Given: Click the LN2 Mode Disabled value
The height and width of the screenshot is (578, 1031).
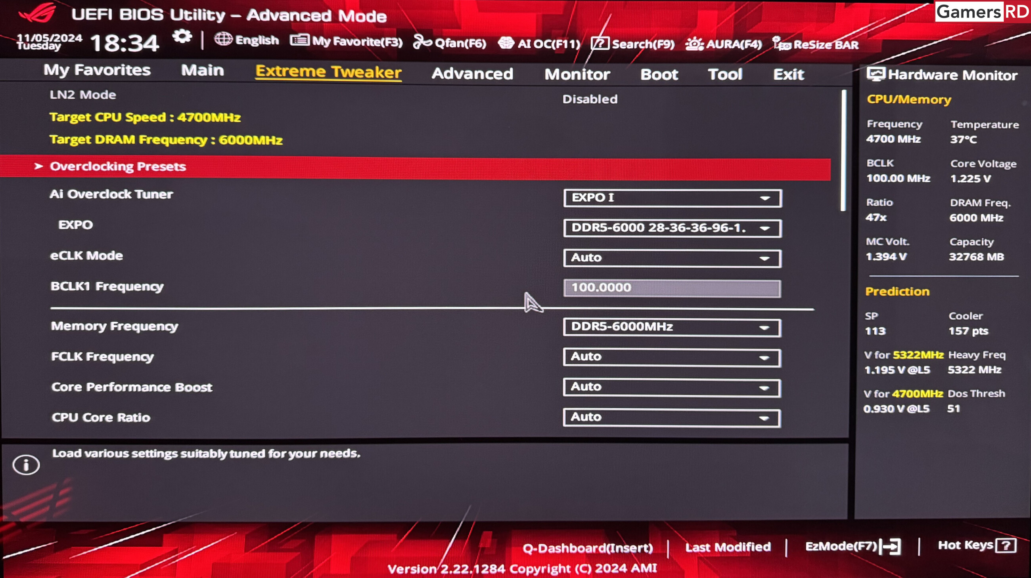Looking at the screenshot, I should coord(590,99).
